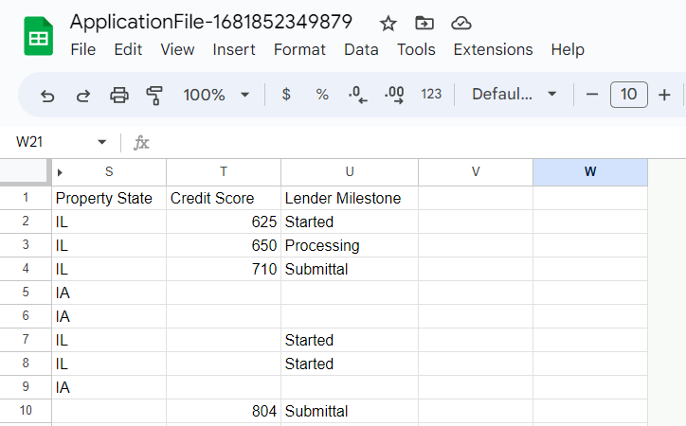Open the Format menu
The width and height of the screenshot is (686, 426).
point(299,49)
